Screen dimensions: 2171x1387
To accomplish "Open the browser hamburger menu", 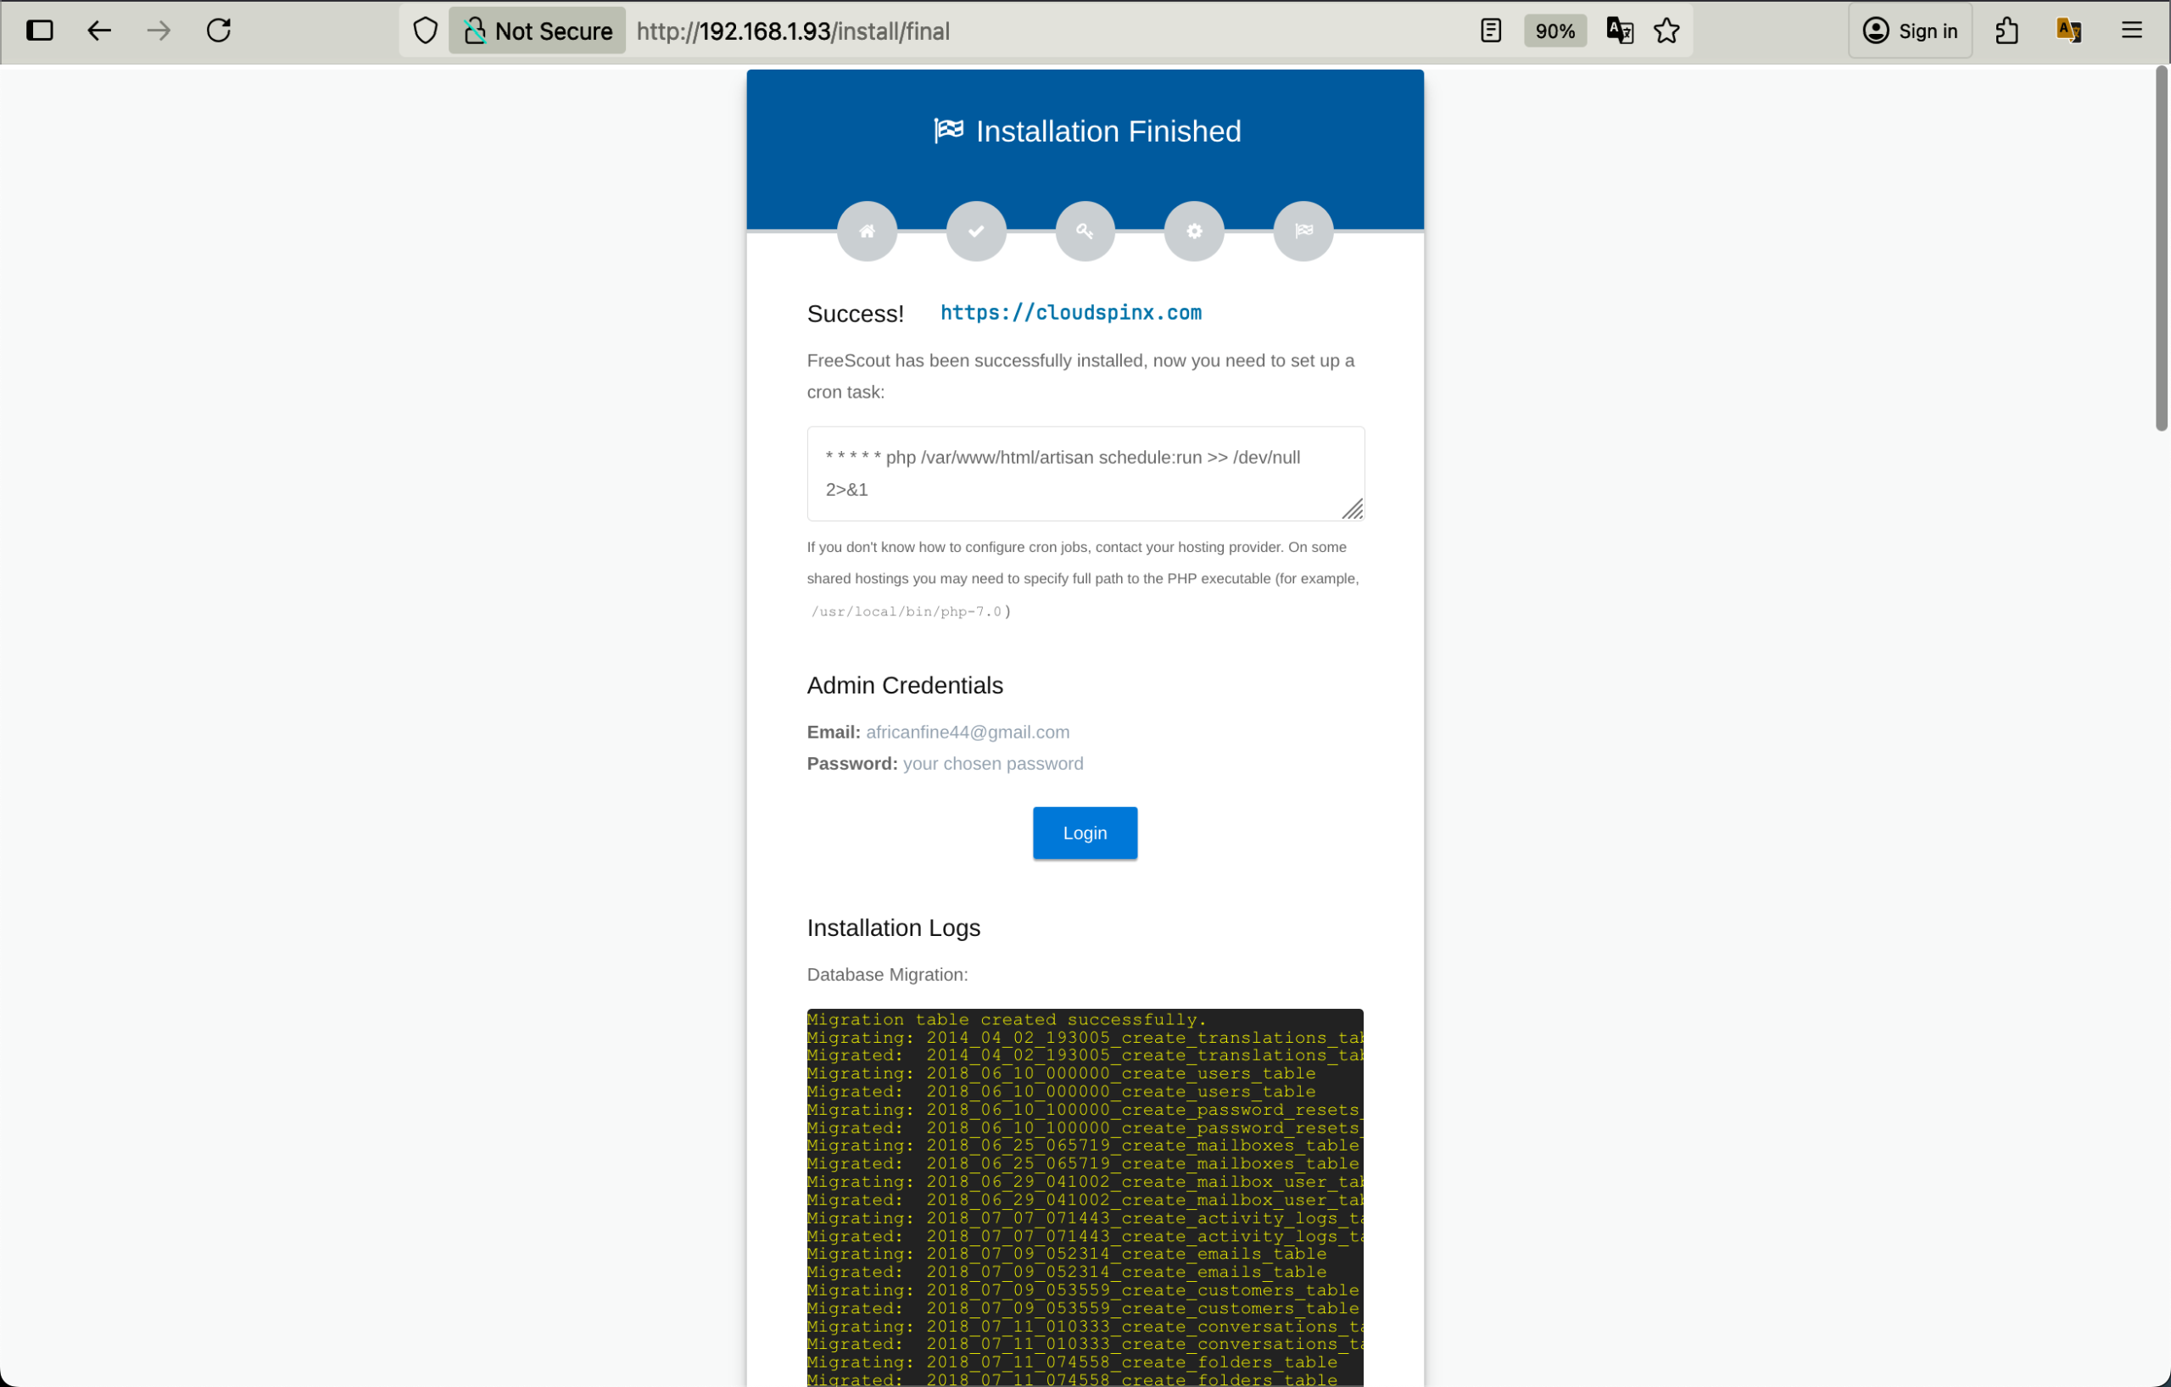I will [2132, 30].
